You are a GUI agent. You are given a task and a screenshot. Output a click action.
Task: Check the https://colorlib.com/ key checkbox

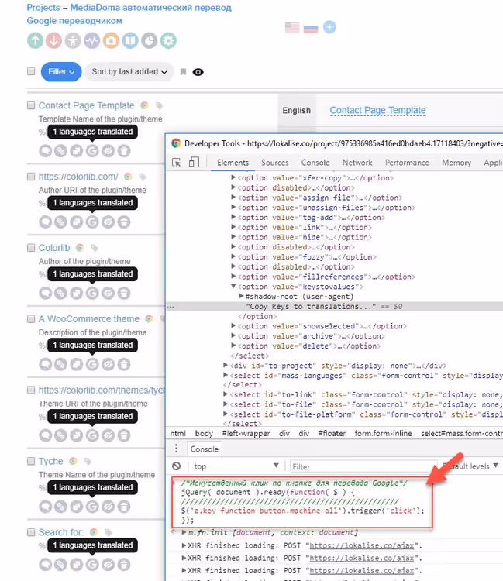[31, 177]
